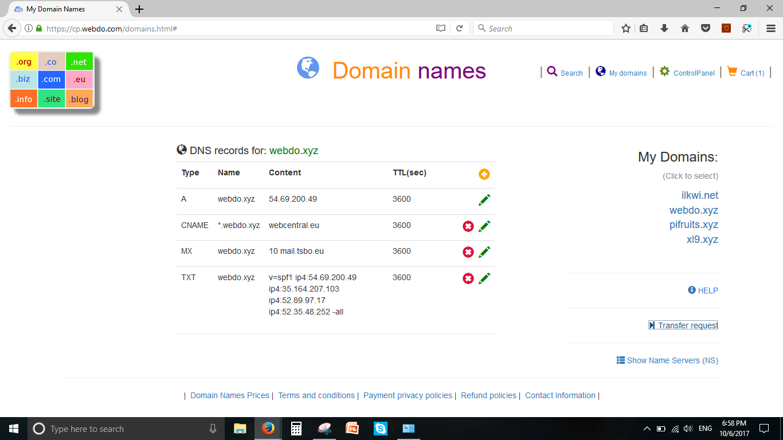The width and height of the screenshot is (783, 440).
Task: Show bookmarks list icon in toolbar
Action: [x=644, y=28]
